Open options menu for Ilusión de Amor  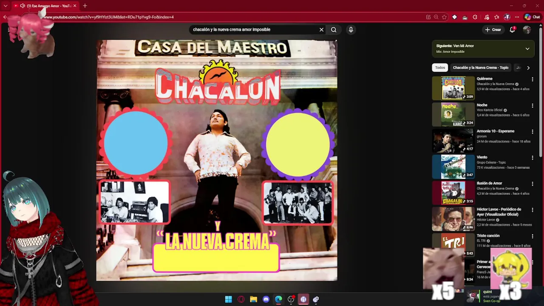[x=532, y=184]
